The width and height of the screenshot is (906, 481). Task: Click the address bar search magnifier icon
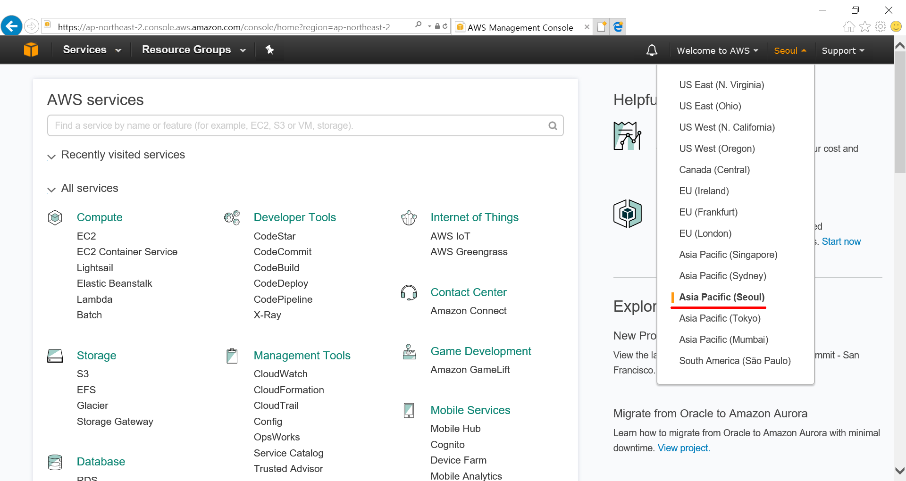click(418, 25)
